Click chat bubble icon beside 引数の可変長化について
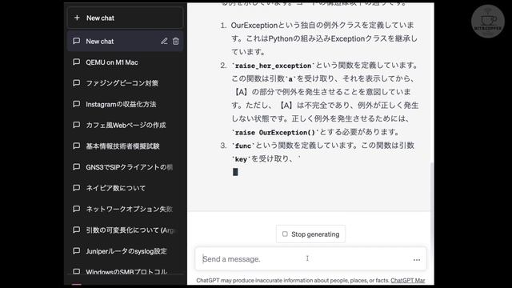 coord(77,230)
